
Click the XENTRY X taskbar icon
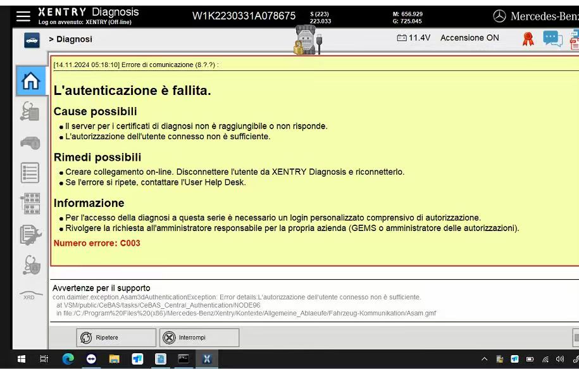coord(207,359)
